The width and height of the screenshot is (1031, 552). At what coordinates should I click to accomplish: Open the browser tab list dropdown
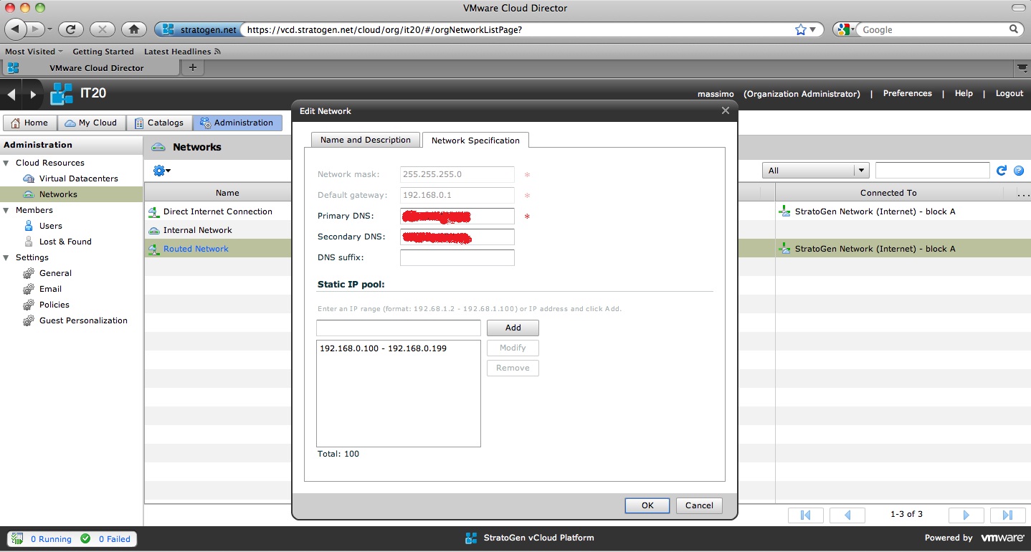(1022, 67)
